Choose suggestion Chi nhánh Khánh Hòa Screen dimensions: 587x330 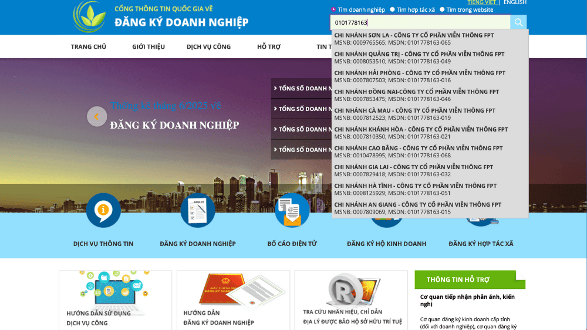pyautogui.click(x=430, y=133)
